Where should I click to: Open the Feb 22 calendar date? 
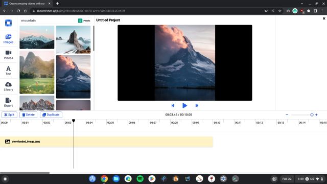(x=287, y=179)
